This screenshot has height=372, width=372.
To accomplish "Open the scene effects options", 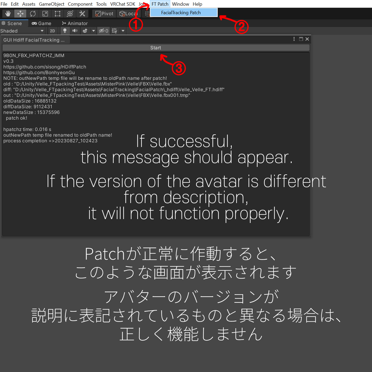I will (85, 31).
